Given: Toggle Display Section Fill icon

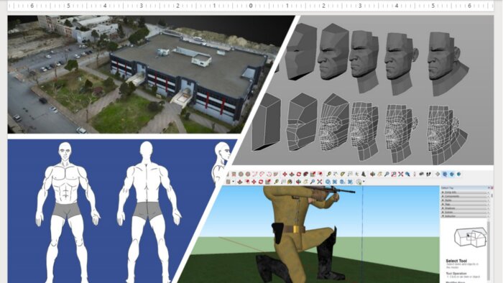Looking at the screenshot, I should [458, 174].
